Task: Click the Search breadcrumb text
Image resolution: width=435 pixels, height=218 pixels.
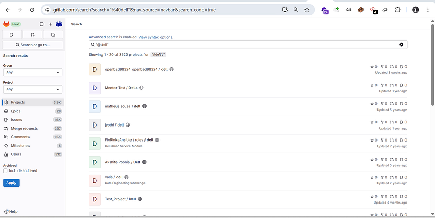Action: coord(77,24)
